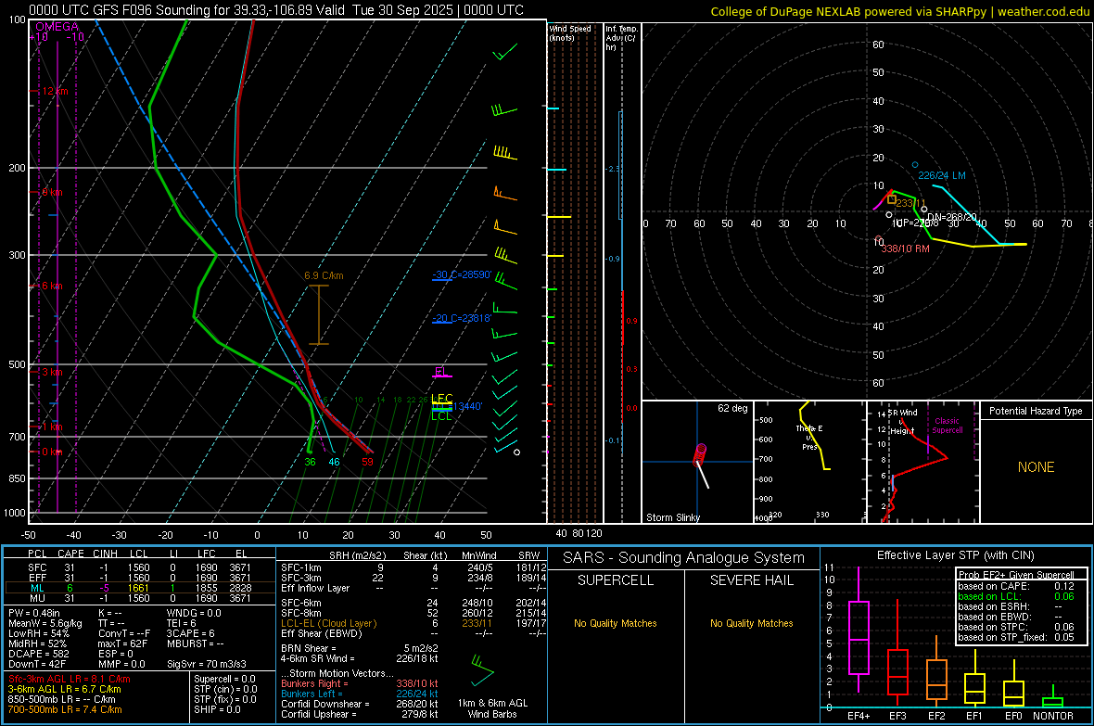The height and width of the screenshot is (726, 1094).
Task: Select the 12 km height marker
Action: click(55, 92)
